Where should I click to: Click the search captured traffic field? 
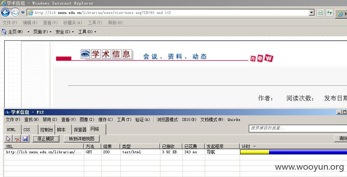(x=298, y=128)
